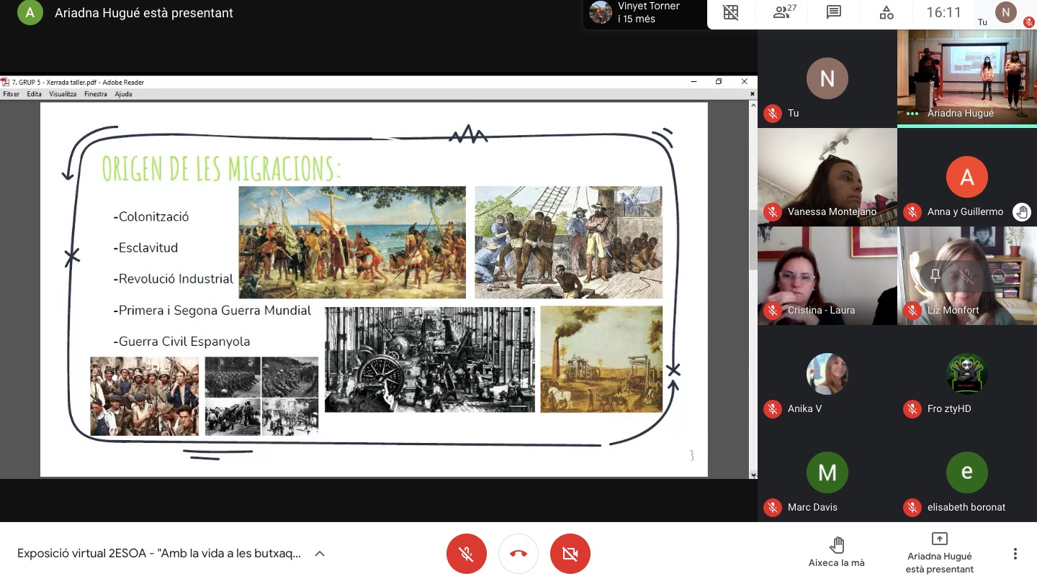Viewport: 1037px width, 576px height.
Task: Click speaking dots indicator on Ariadna Hugué tile
Action: point(912,113)
